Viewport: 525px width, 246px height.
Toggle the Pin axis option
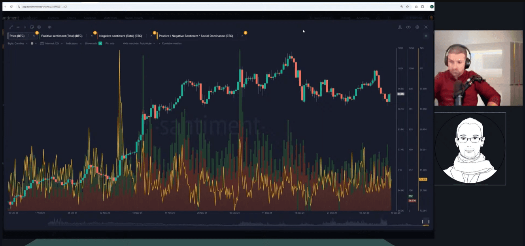click(110, 44)
